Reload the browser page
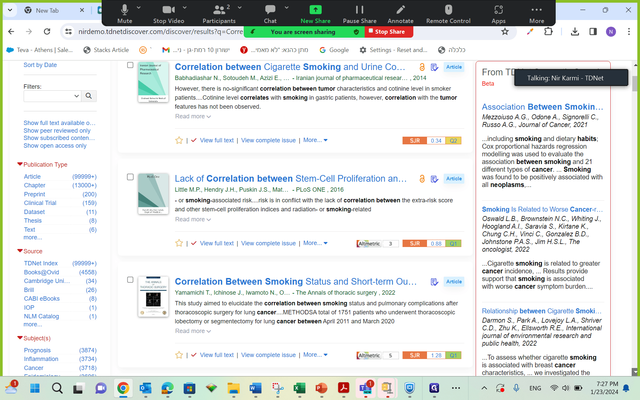This screenshot has width=640, height=400. pyautogui.click(x=47, y=31)
